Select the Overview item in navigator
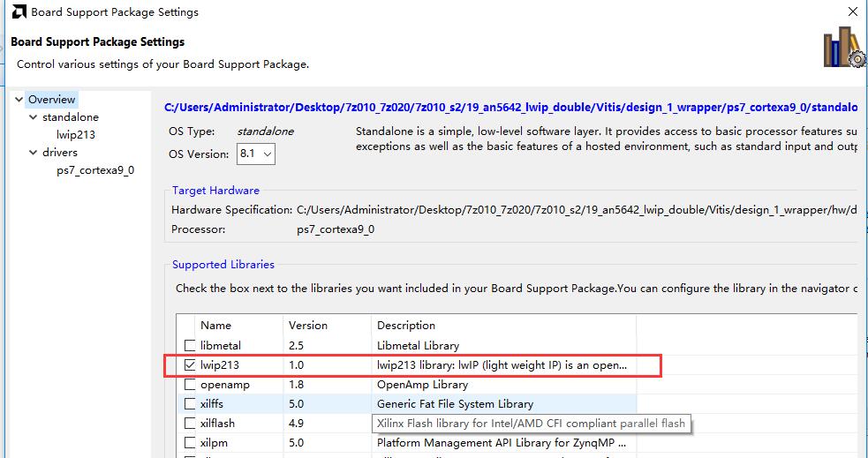The height and width of the screenshot is (458, 868). [x=51, y=100]
